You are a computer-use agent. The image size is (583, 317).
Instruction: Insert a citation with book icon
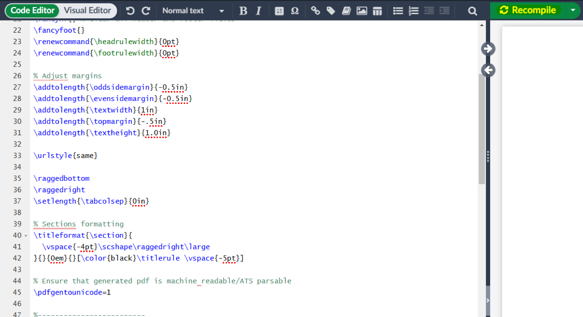coord(346,11)
